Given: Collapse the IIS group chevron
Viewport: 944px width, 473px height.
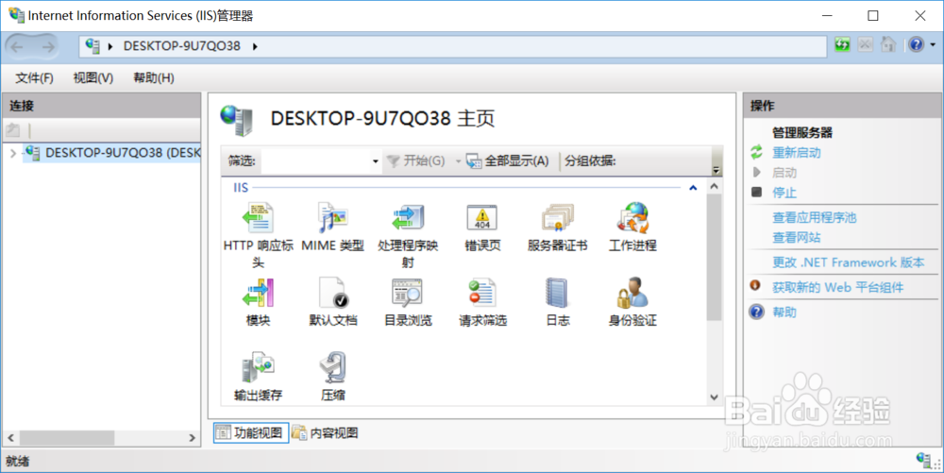Looking at the screenshot, I should pyautogui.click(x=693, y=188).
